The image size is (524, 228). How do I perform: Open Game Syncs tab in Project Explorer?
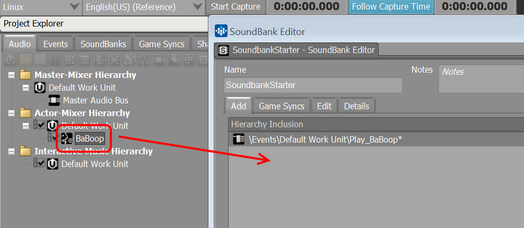point(161,44)
